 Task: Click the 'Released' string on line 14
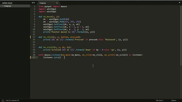coord(110,40)
